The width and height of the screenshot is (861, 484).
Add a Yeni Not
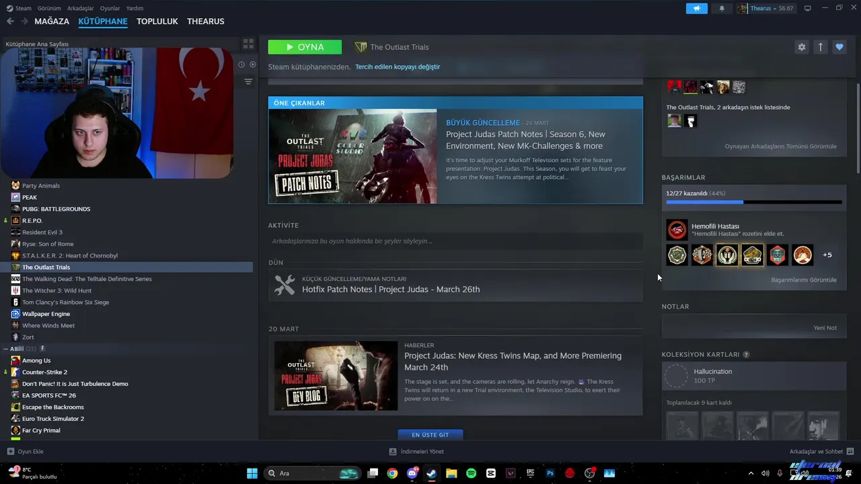coord(825,327)
